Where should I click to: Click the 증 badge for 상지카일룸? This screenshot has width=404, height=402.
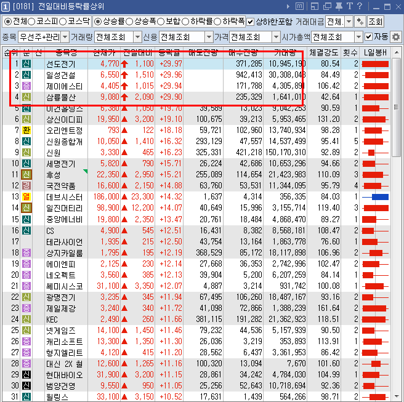(x=26, y=252)
